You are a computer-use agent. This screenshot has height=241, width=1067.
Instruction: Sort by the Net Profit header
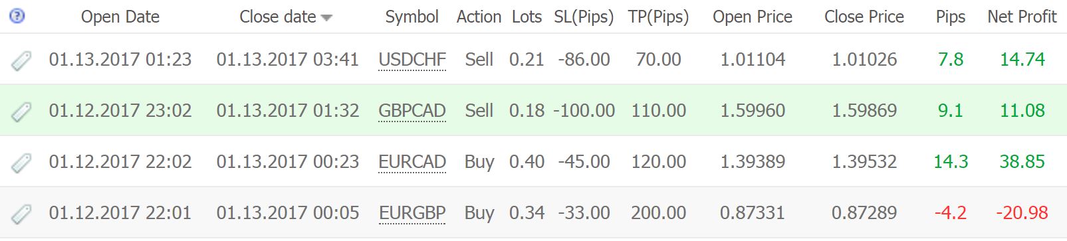pos(1022,17)
